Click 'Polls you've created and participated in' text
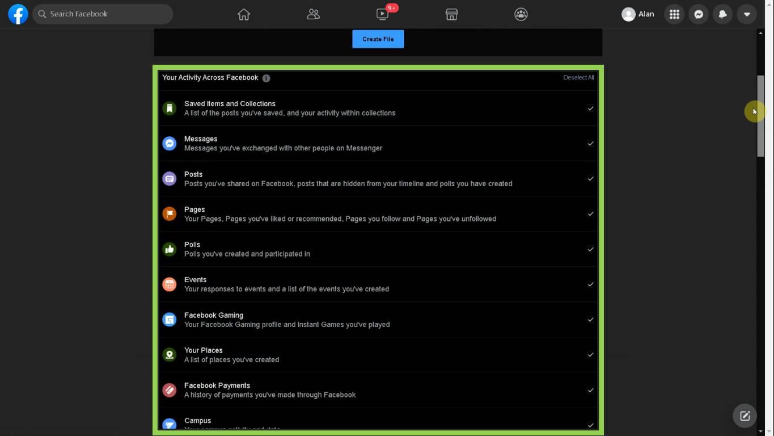The height and width of the screenshot is (436, 774). (247, 254)
